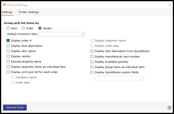
Task: Uncheck Display order # checkbox
Action: (x=8, y=41)
